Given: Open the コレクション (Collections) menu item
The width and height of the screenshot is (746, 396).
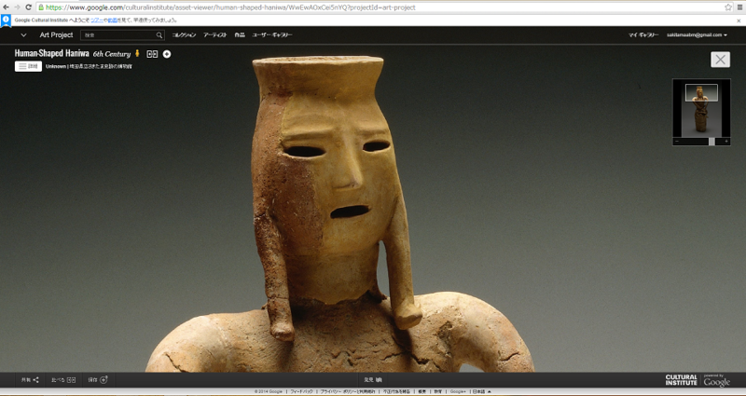Looking at the screenshot, I should [184, 34].
